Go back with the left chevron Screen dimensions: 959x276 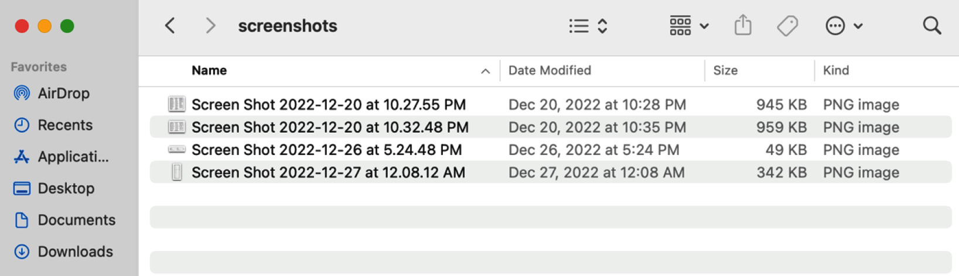coord(170,26)
